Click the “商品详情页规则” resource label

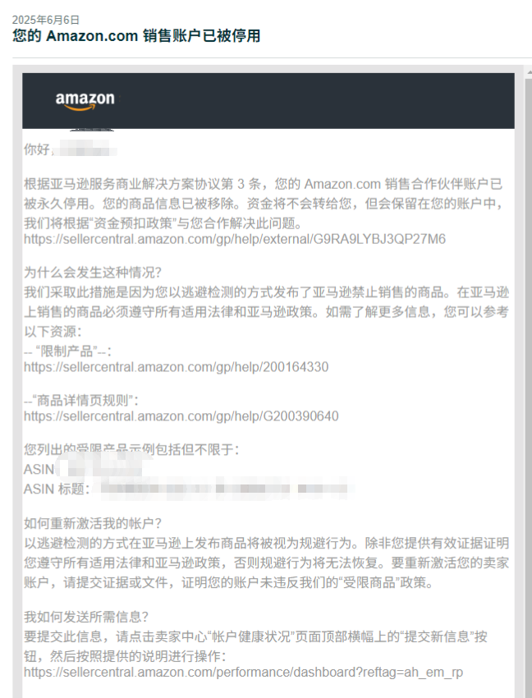click(81, 400)
